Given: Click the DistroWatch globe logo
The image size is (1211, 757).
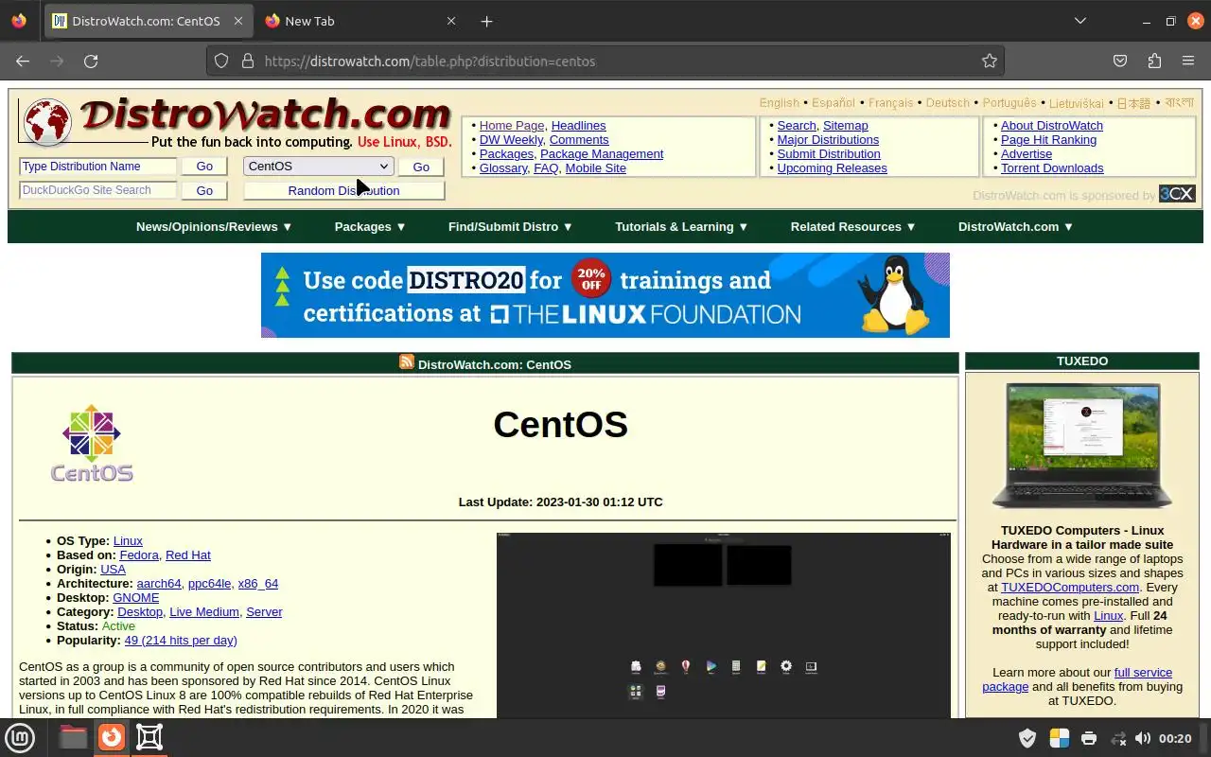Looking at the screenshot, I should click(47, 123).
